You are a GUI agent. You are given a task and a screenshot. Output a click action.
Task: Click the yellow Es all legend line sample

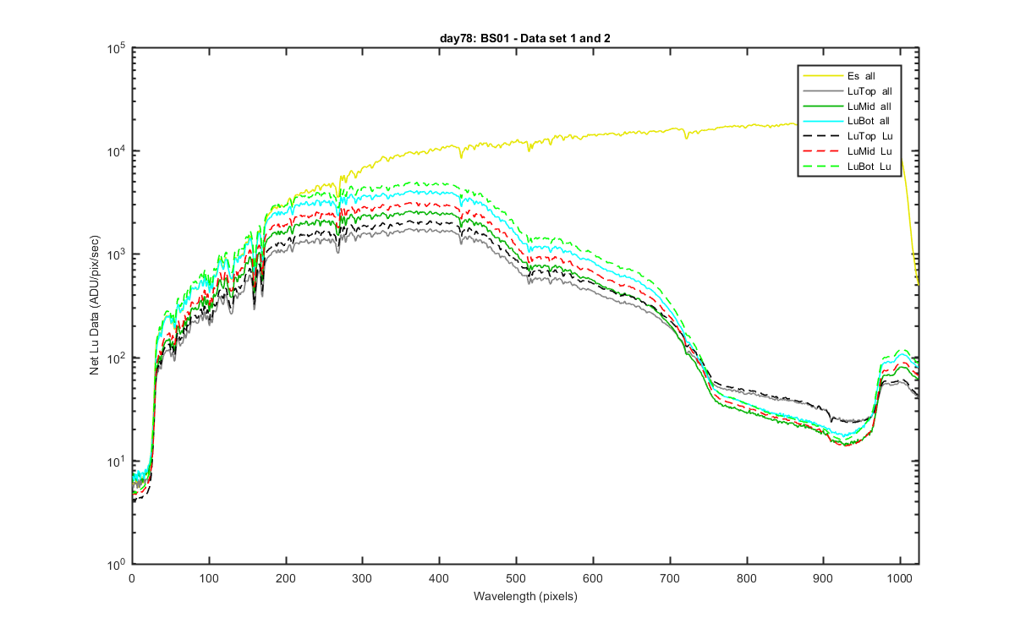coord(823,76)
